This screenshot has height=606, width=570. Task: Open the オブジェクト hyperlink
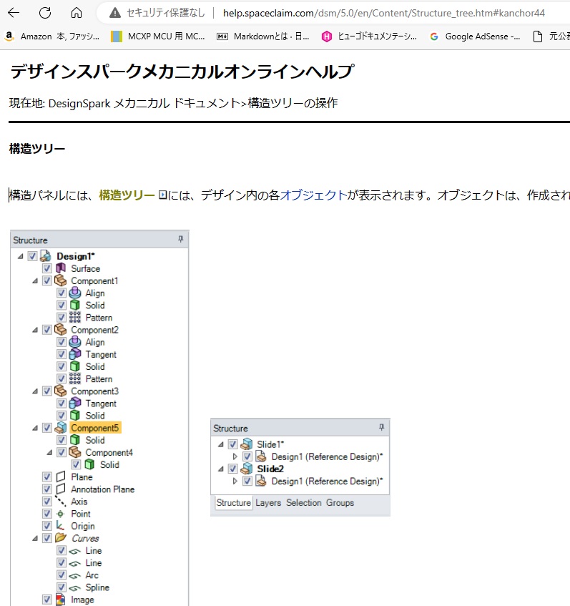click(314, 195)
